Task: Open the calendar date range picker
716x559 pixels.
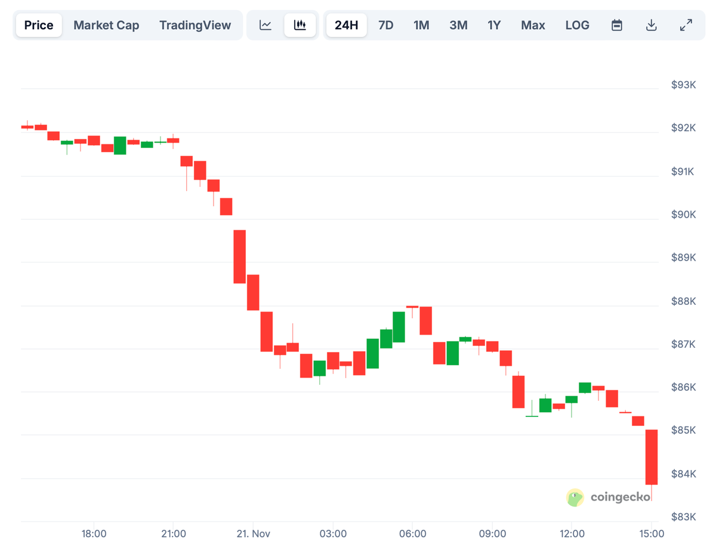Action: [x=617, y=25]
